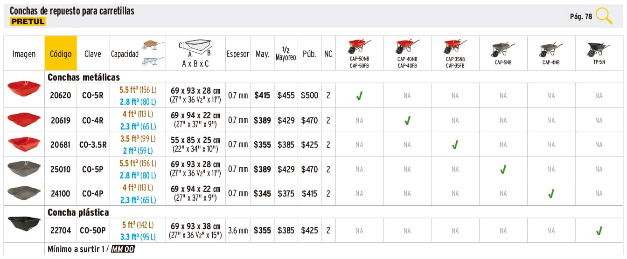
Task: Click the yellow PRETUL brand label
Action: pyautogui.click(x=28, y=21)
